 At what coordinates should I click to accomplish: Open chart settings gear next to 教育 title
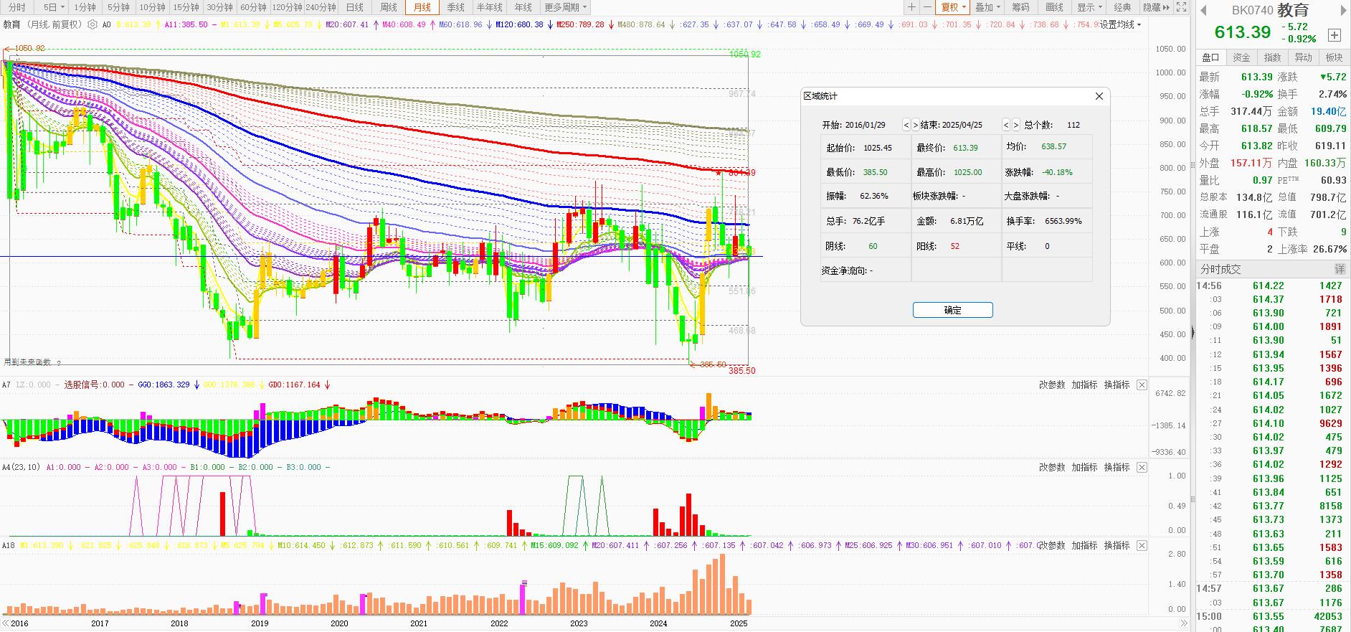[93, 24]
